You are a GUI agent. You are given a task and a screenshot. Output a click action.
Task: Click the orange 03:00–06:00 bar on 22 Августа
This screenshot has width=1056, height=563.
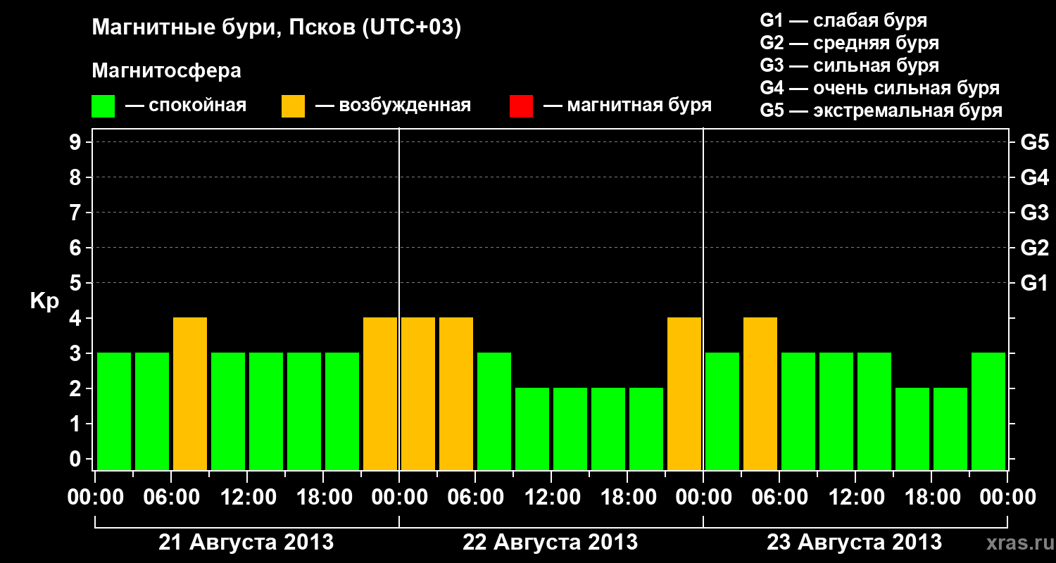coord(456,393)
